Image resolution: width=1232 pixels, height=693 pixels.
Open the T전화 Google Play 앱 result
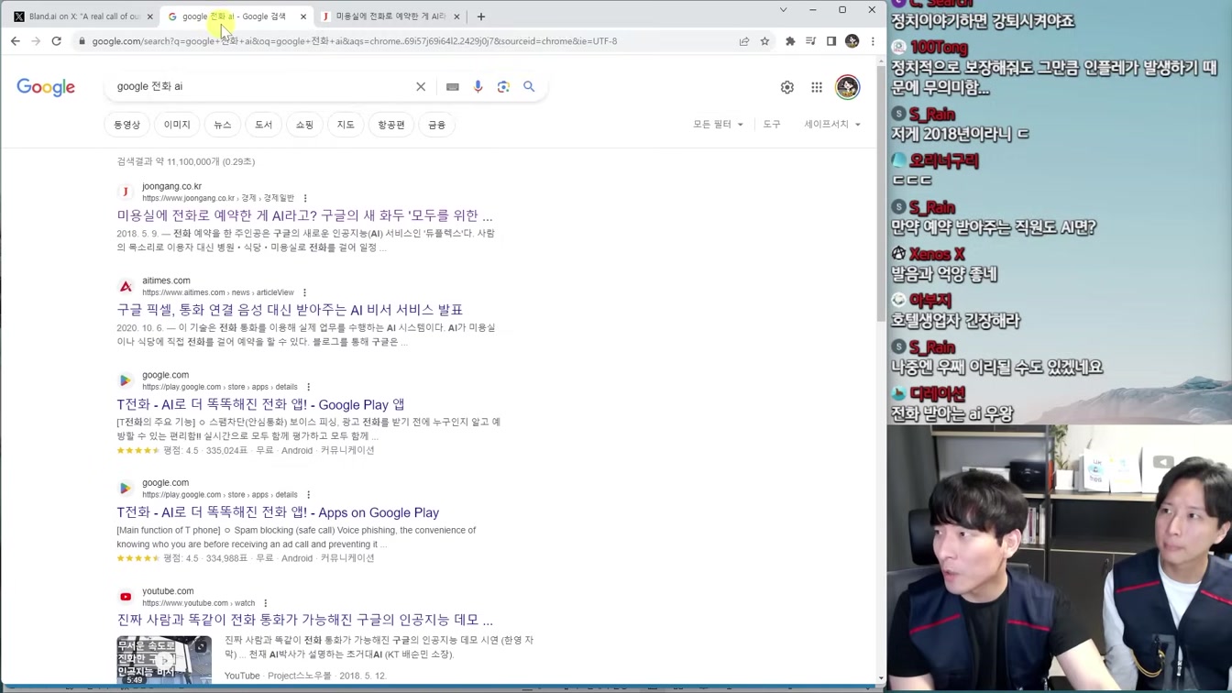tap(260, 404)
